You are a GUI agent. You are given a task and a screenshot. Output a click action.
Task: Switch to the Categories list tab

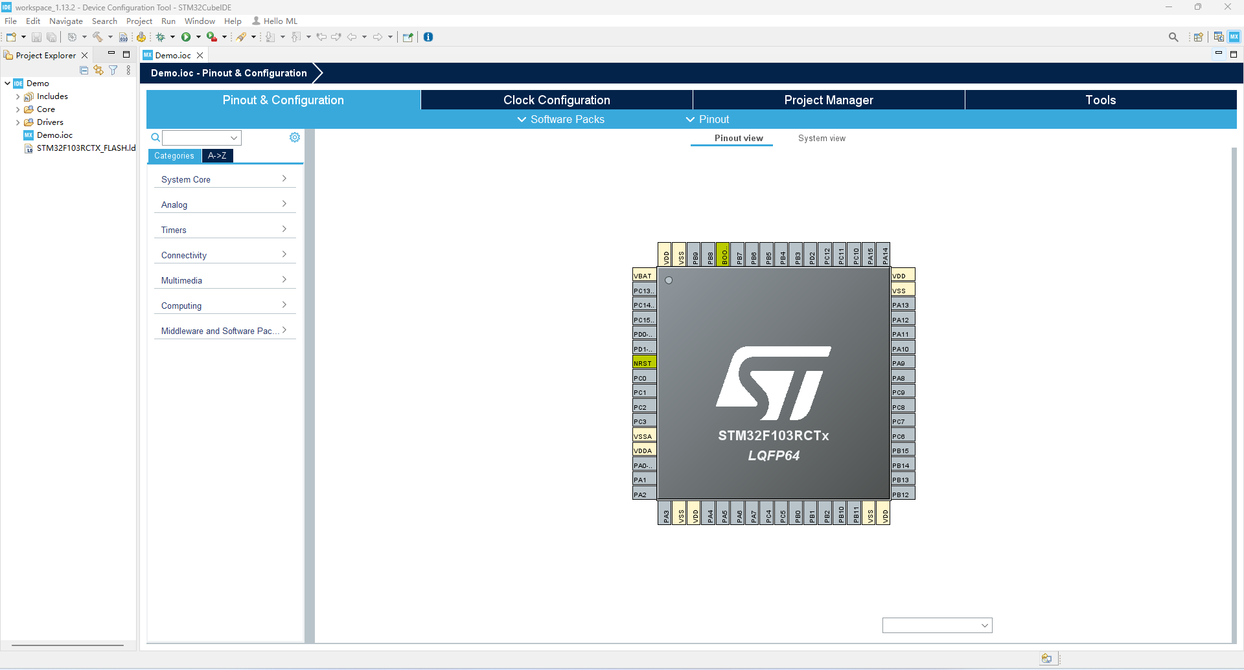[x=174, y=155]
